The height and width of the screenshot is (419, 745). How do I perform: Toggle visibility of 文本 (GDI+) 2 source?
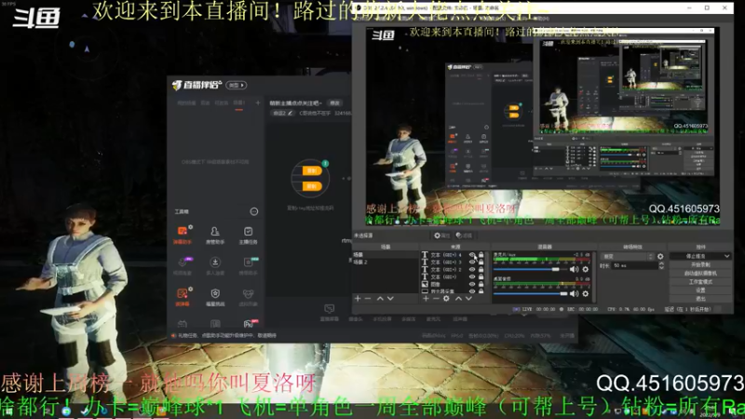(472, 269)
